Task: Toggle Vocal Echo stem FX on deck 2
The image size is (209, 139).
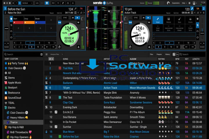Action: (158, 28)
